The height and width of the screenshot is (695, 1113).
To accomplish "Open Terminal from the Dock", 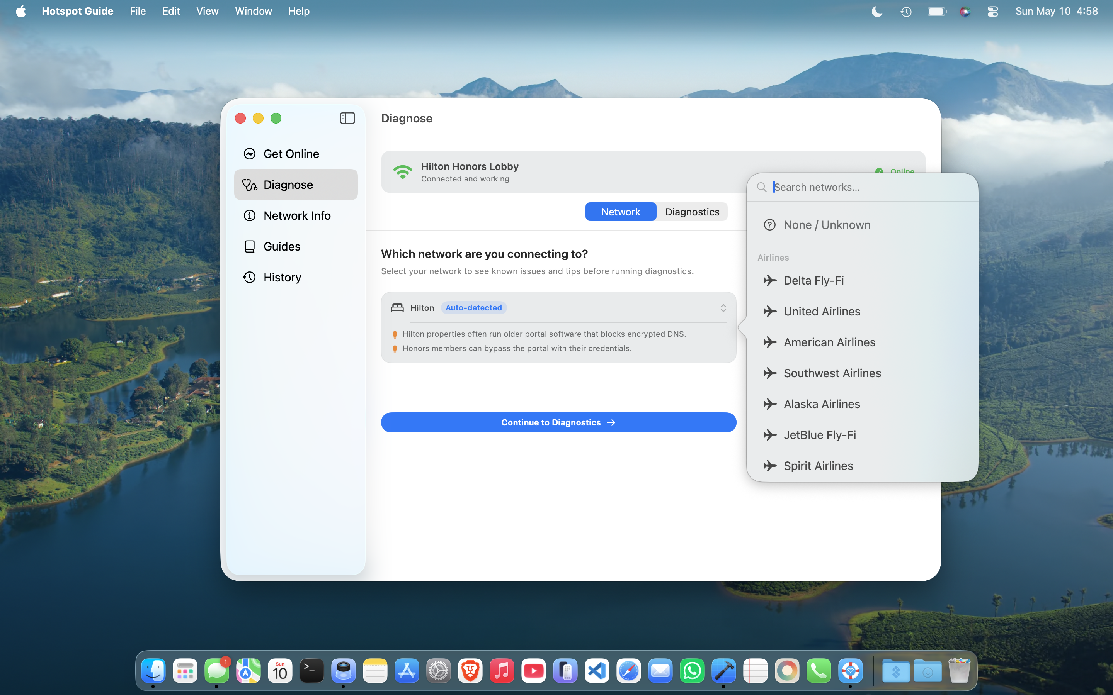I will pos(312,671).
